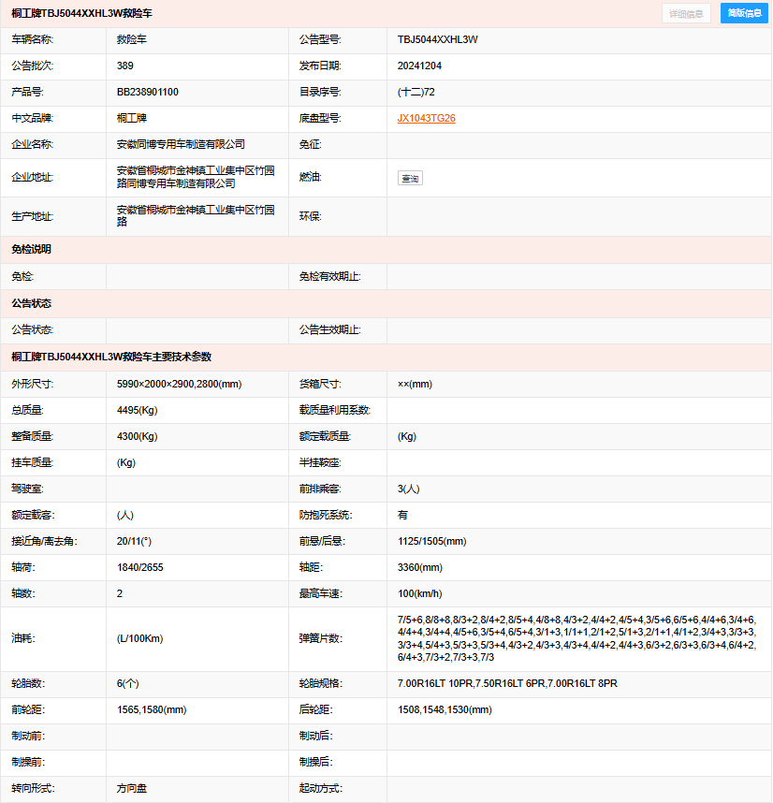Select the overall dimensions value 5990×2000×2900,2800(mm)
Screen dimensions: 773x803
(x=179, y=385)
